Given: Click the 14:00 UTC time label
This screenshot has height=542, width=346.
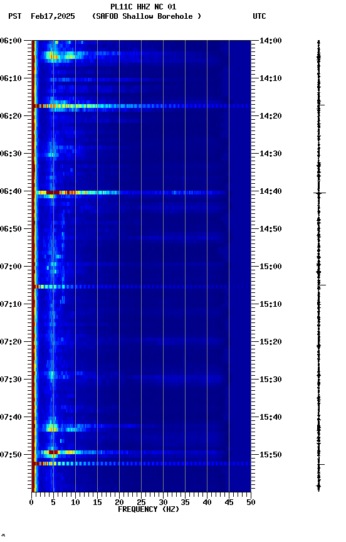Looking at the screenshot, I should [271, 41].
